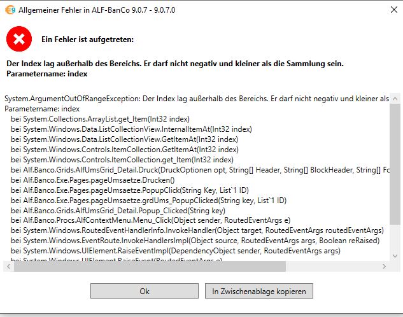The height and width of the screenshot is (317, 403).
Task: Click the EventRoute.InvokeHandlersImpl line
Action: coord(195,241)
